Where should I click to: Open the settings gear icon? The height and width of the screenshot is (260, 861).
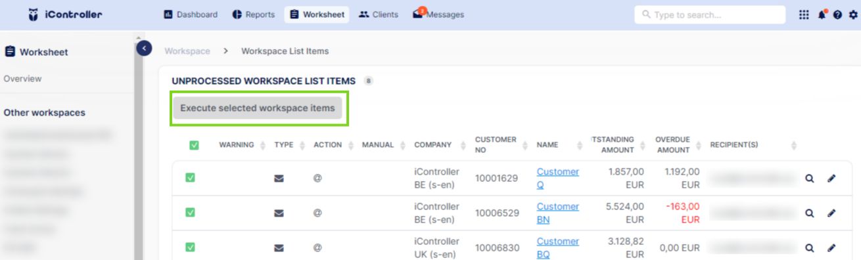coord(853,15)
